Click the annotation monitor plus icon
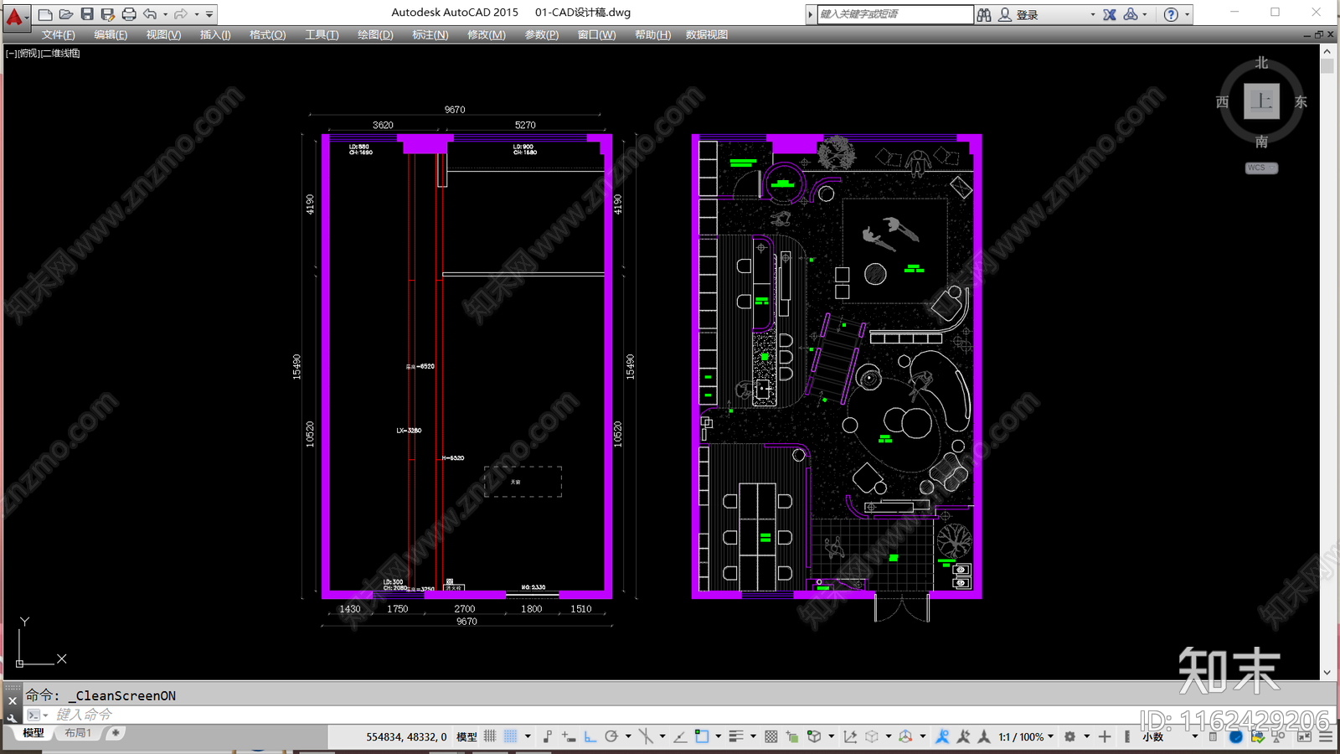Screen dimensions: 1340x754 tap(1105, 736)
